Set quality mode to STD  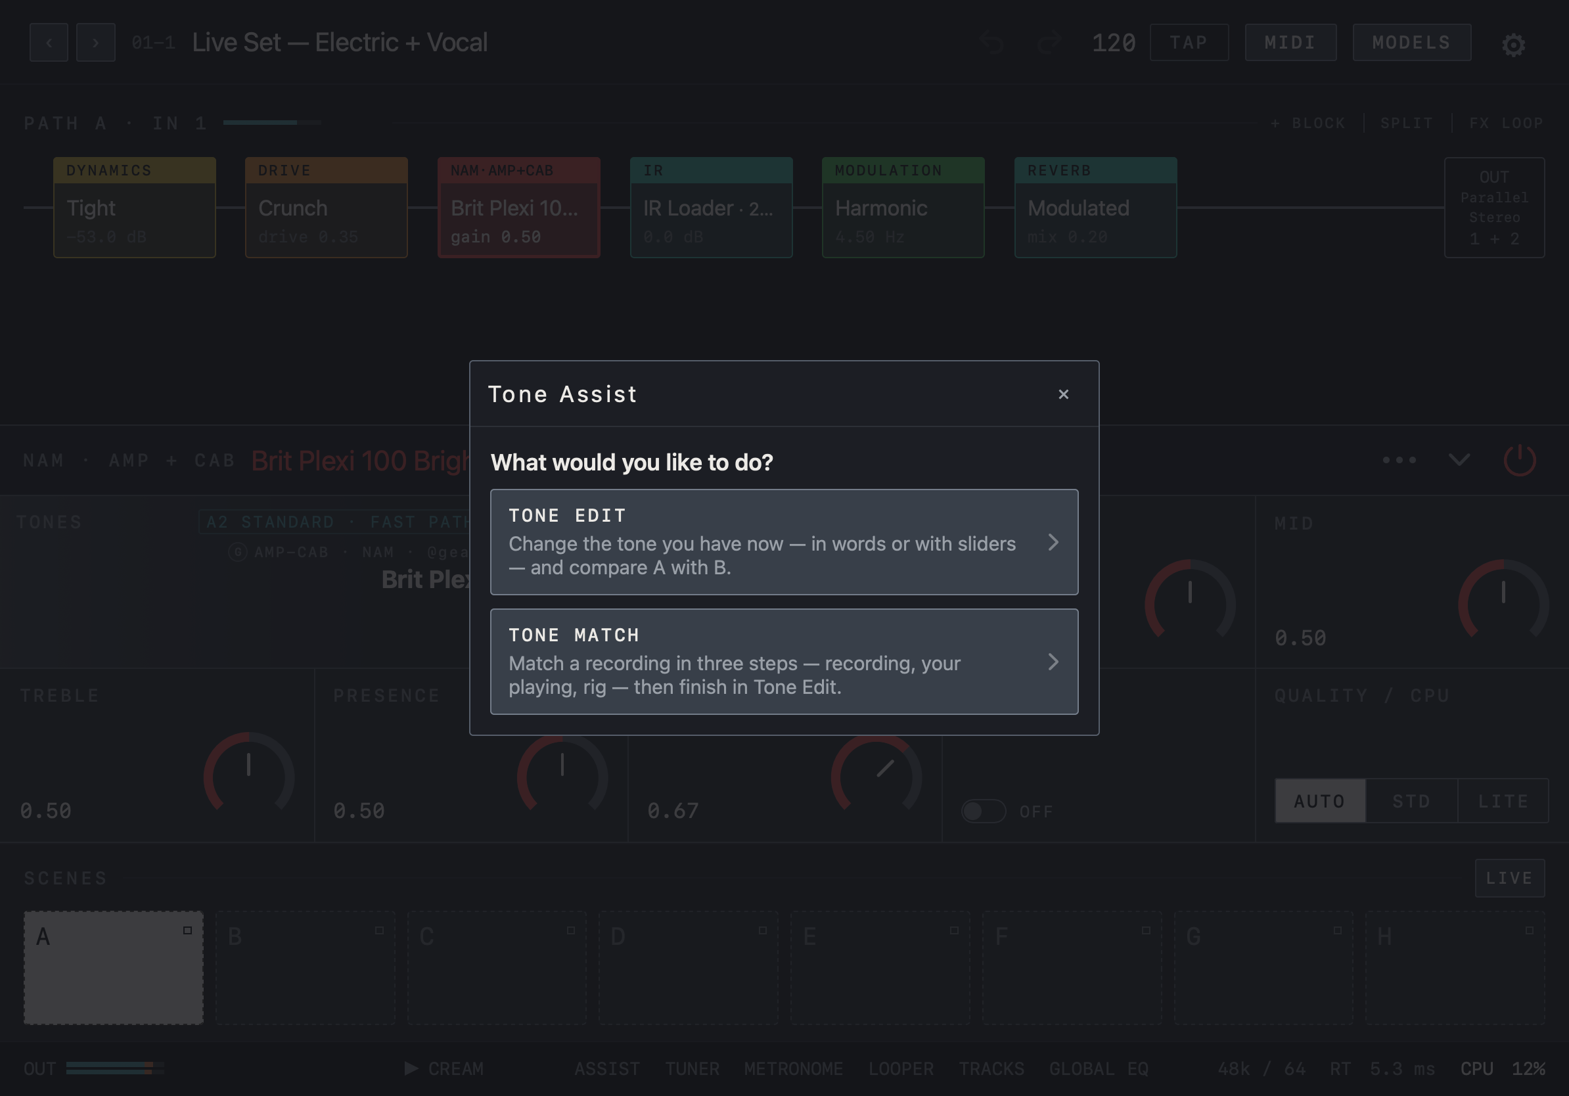pos(1411,800)
